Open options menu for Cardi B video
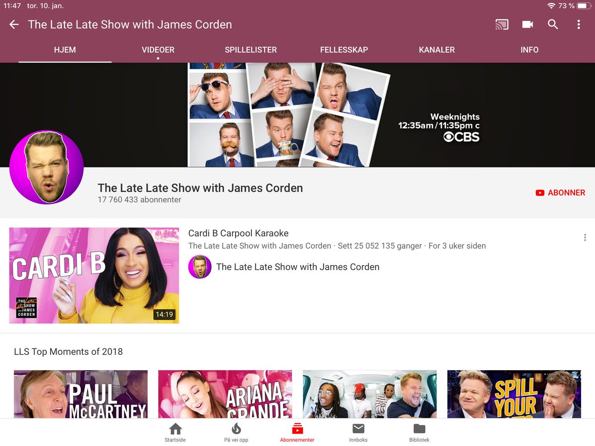The height and width of the screenshot is (446, 595). pyautogui.click(x=585, y=238)
